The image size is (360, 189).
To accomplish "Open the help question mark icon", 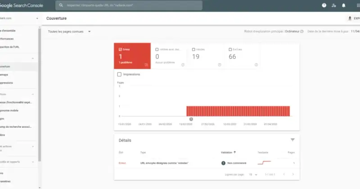I will pos(324,5).
